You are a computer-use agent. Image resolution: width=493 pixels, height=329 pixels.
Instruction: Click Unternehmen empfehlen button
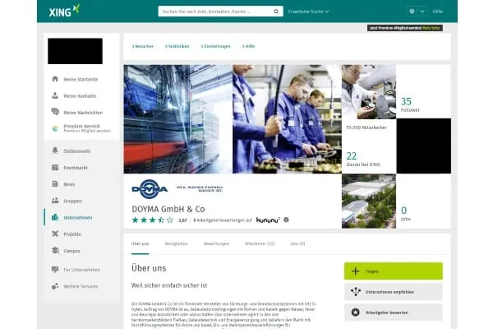pyautogui.click(x=393, y=291)
